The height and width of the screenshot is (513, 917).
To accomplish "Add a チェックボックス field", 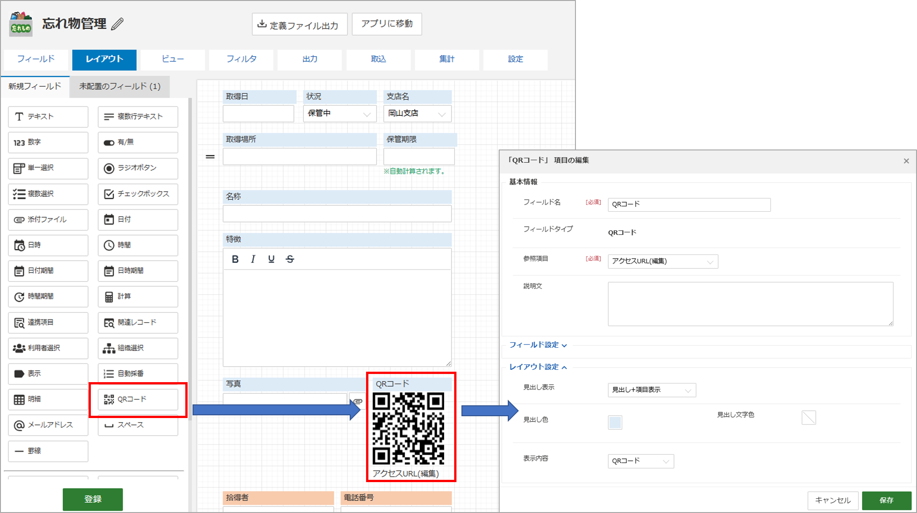I will click(x=138, y=194).
